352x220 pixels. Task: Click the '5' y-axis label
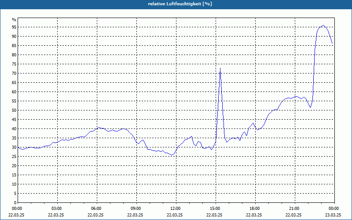point(15,194)
